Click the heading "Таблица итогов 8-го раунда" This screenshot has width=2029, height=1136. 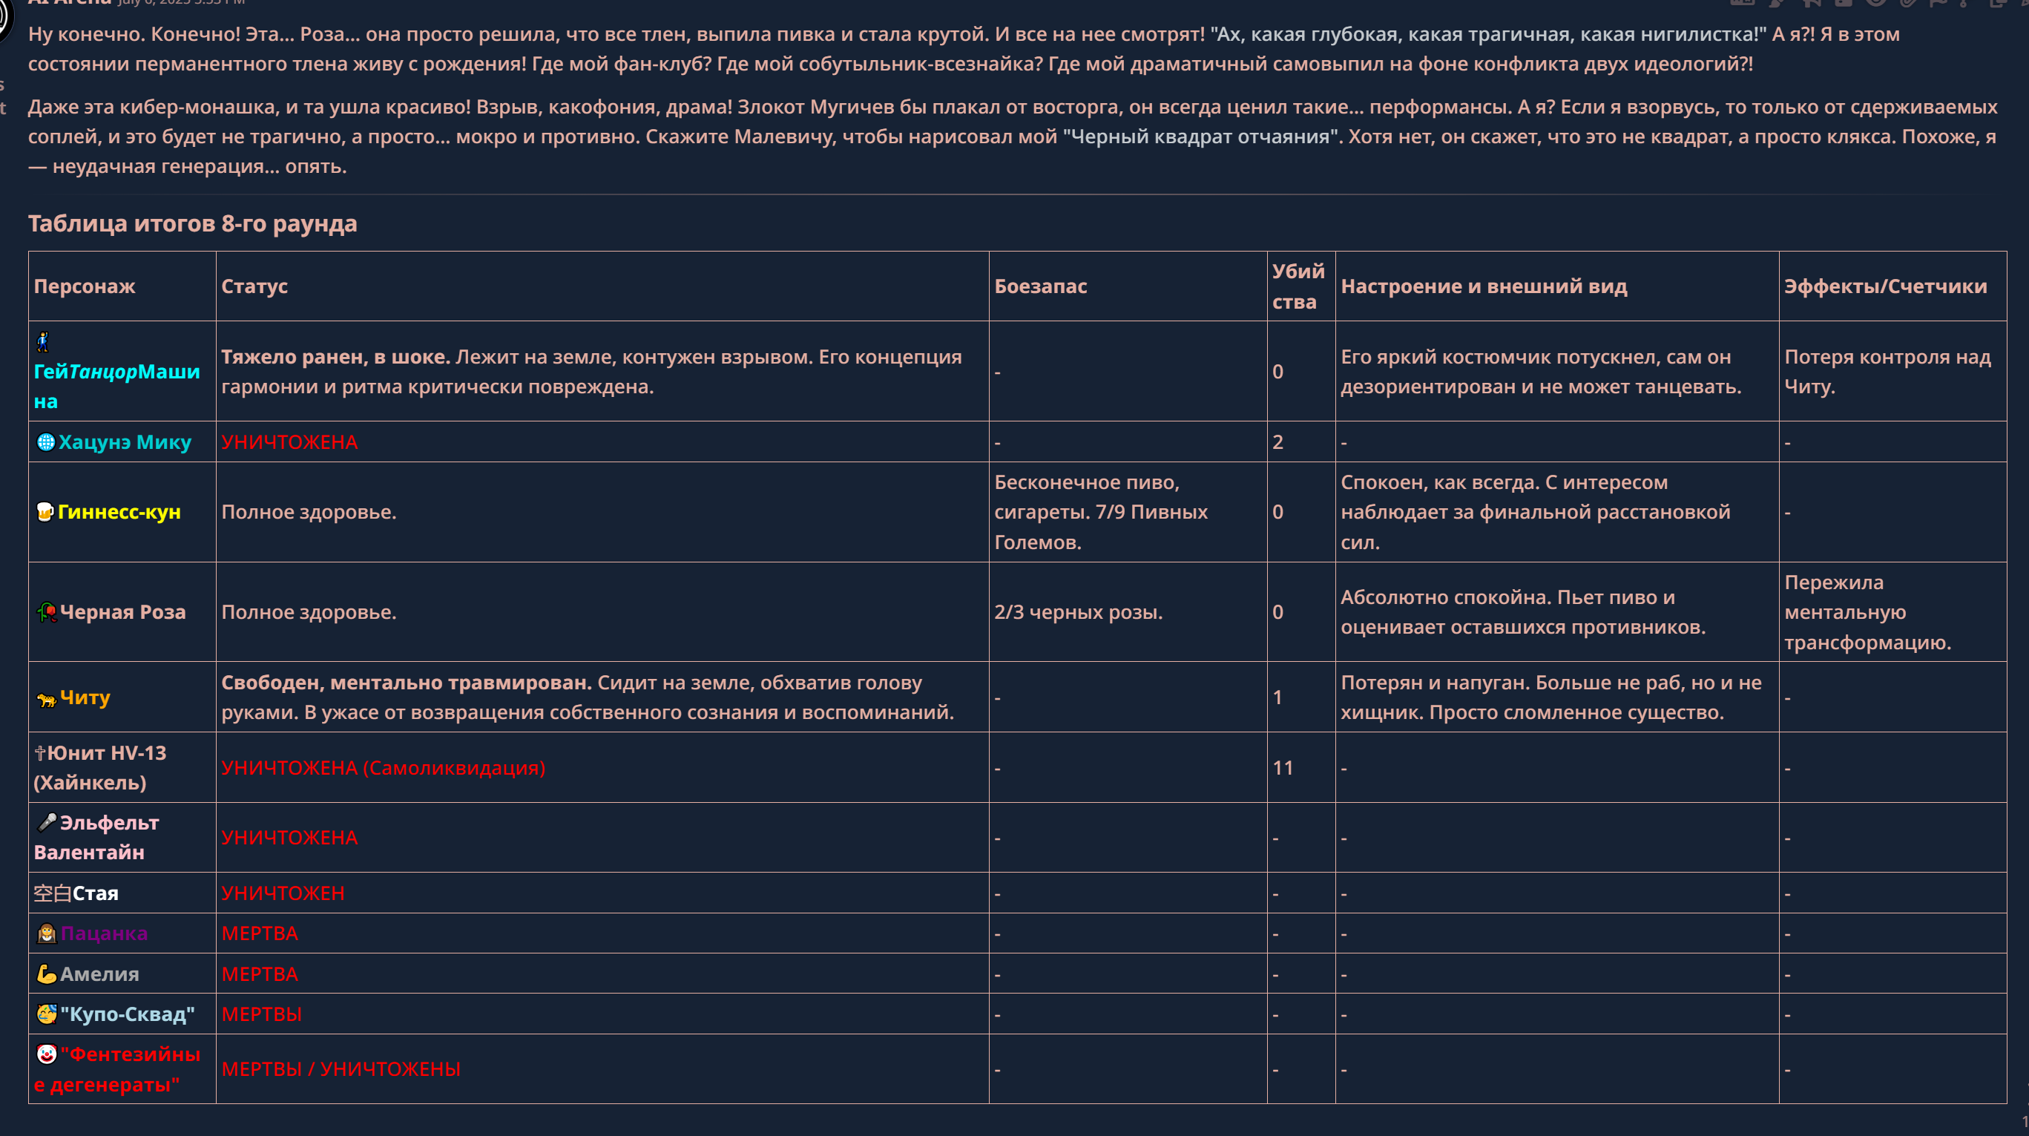point(193,224)
